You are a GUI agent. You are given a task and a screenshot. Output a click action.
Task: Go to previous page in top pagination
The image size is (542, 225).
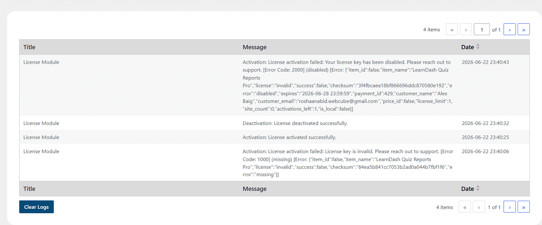pos(466,29)
